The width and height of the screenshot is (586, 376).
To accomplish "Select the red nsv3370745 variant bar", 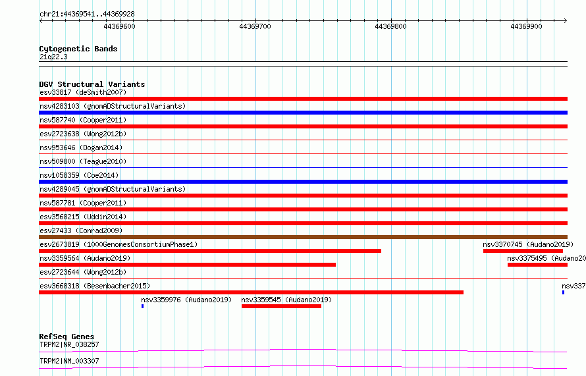I will click(523, 251).
